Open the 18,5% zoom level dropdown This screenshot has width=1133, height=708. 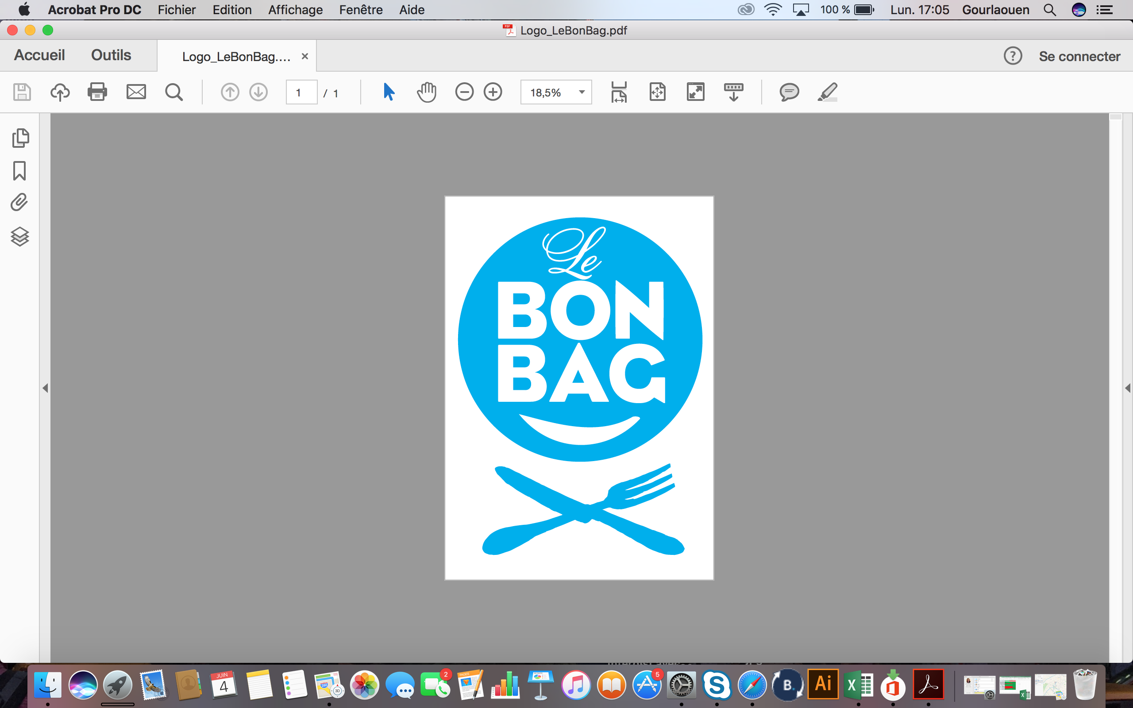[582, 92]
